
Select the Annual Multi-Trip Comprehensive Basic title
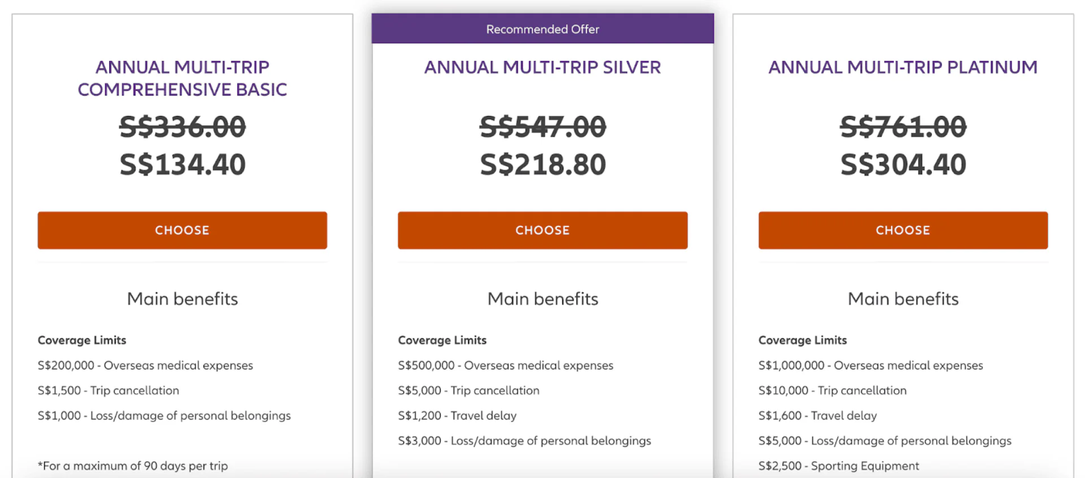pos(182,78)
